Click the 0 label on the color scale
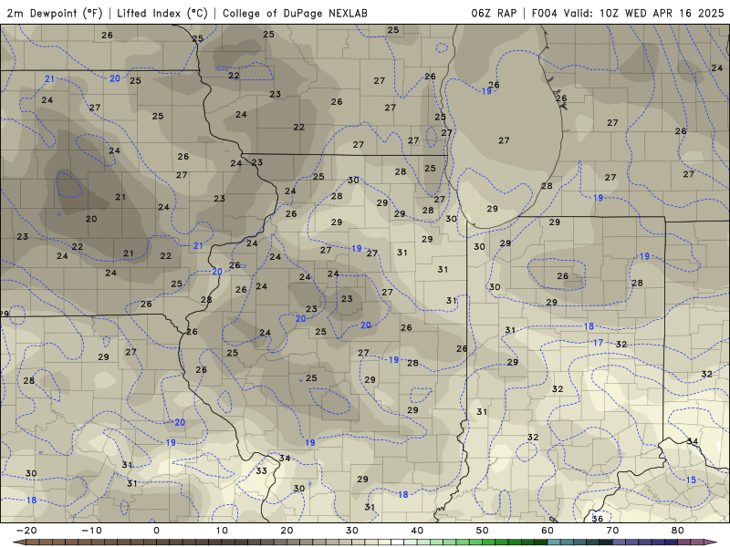 click(x=156, y=531)
